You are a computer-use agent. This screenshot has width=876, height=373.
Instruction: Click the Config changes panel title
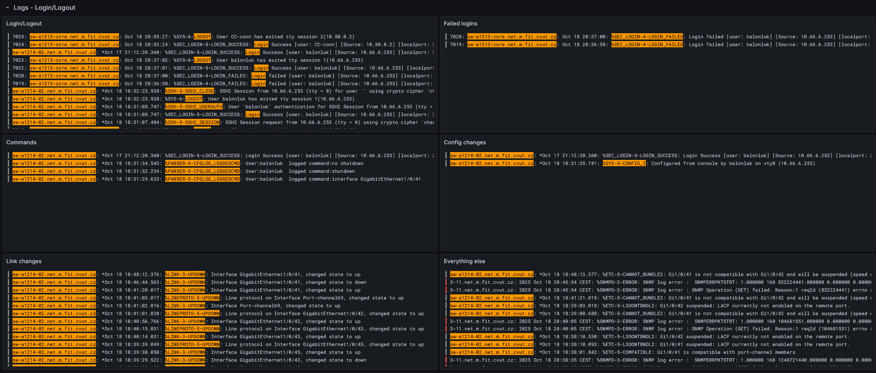coord(465,142)
